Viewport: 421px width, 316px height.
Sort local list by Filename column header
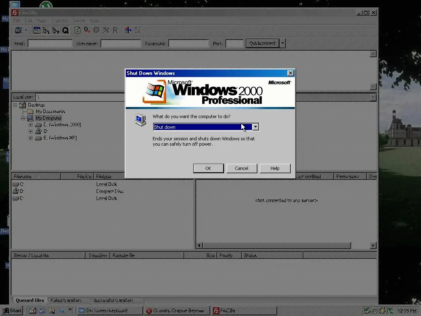point(36,177)
